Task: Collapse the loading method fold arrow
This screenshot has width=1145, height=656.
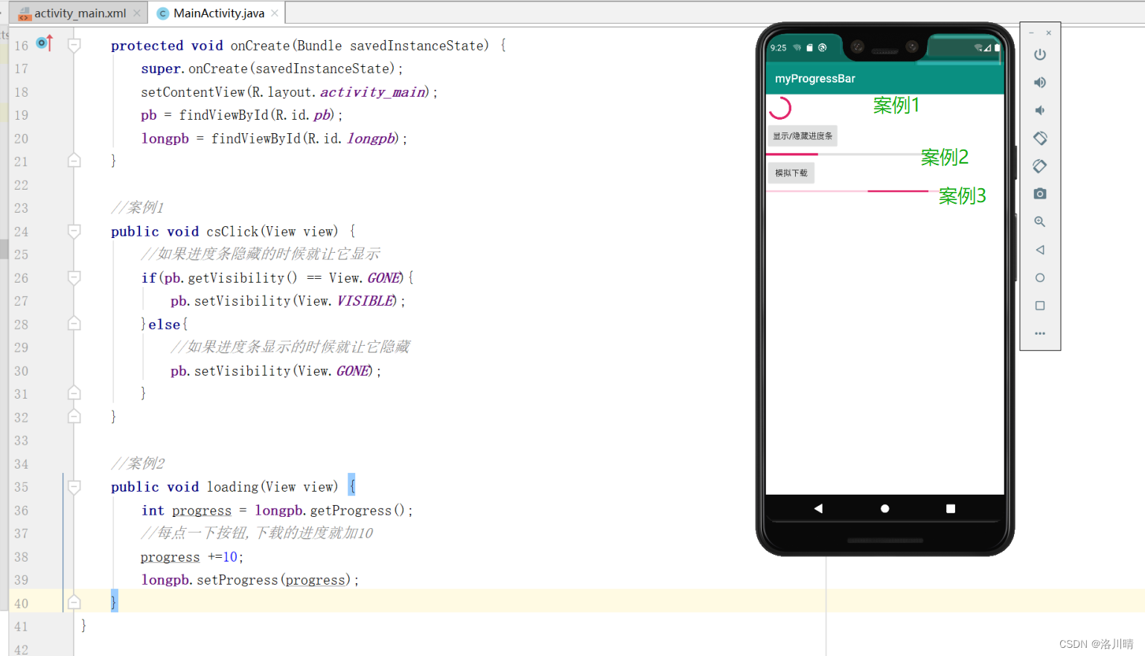Action: point(73,486)
